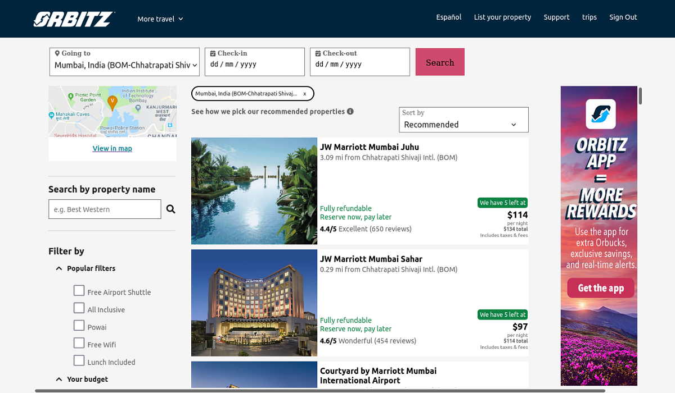Click the pink Search button

tap(440, 62)
